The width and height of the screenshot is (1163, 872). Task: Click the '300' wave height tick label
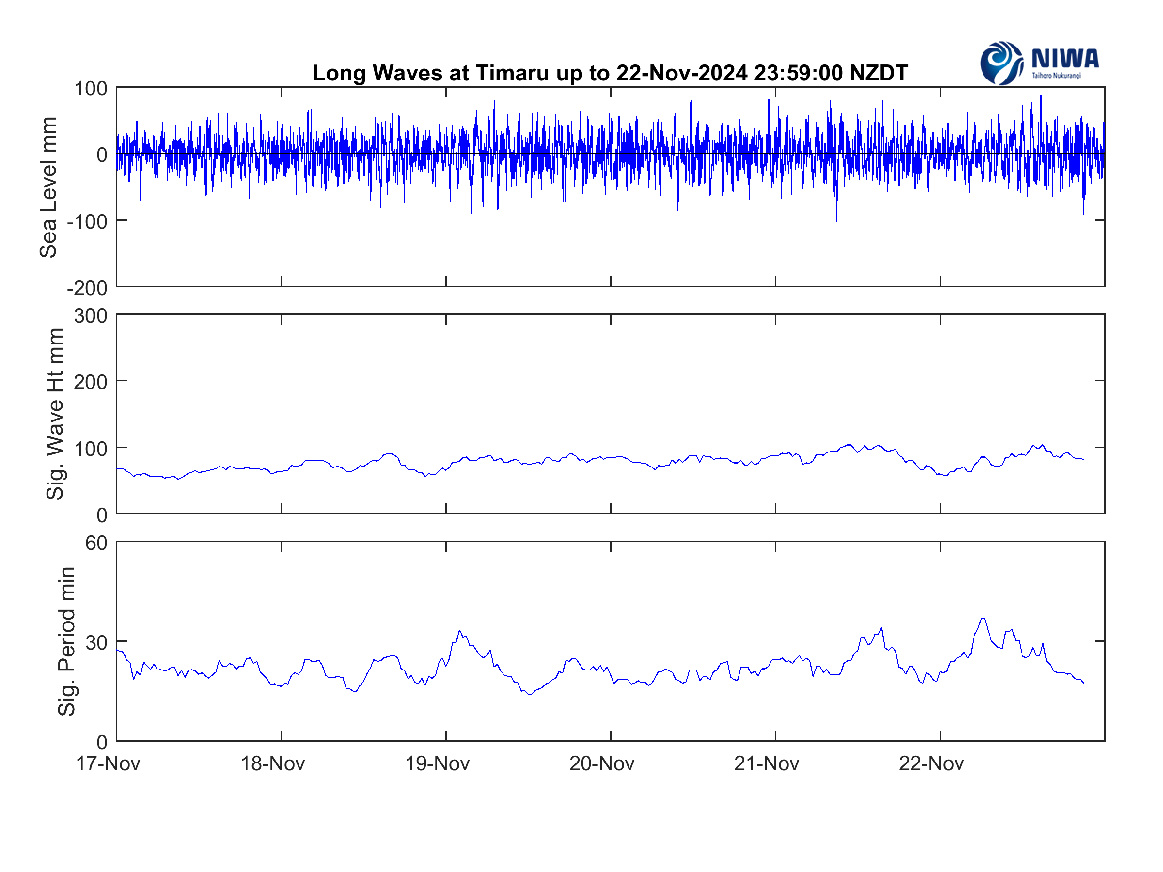point(91,316)
